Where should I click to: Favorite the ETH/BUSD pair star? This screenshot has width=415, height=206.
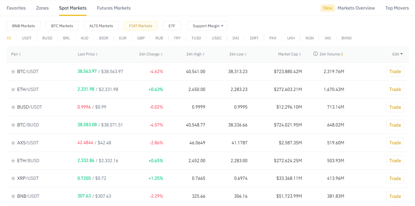13,161
